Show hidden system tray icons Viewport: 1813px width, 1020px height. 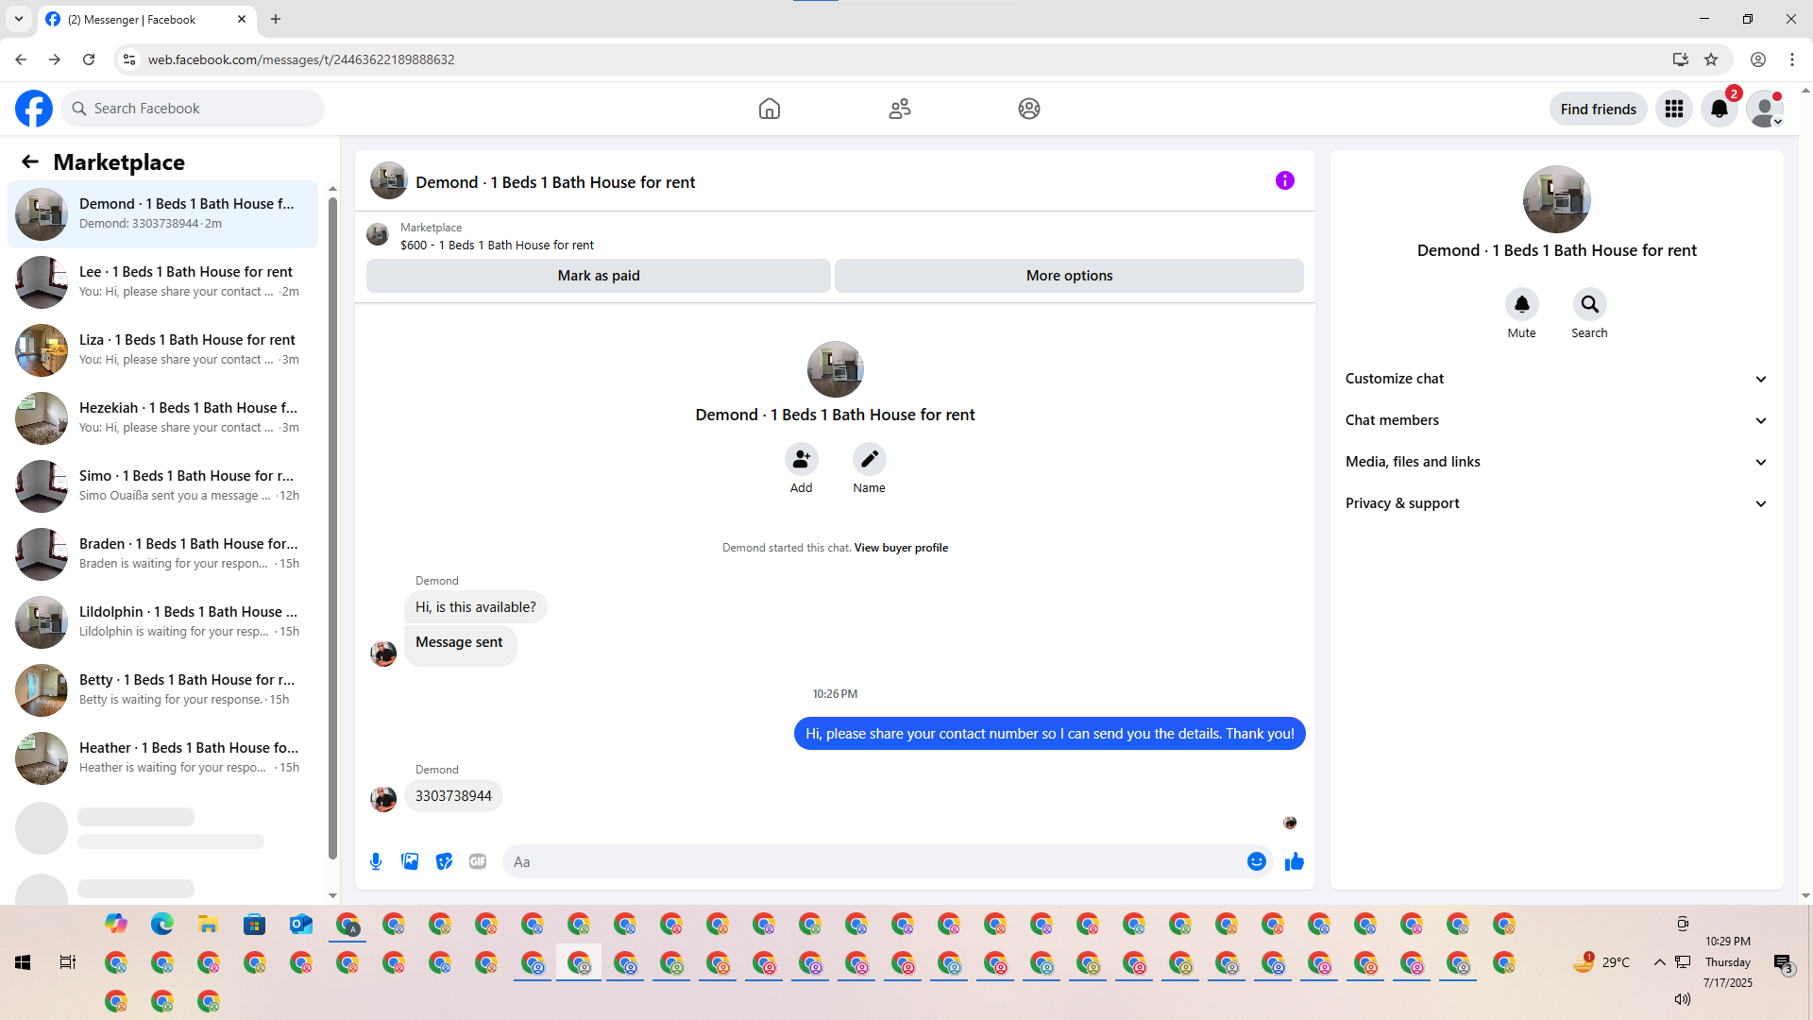pos(1659,962)
